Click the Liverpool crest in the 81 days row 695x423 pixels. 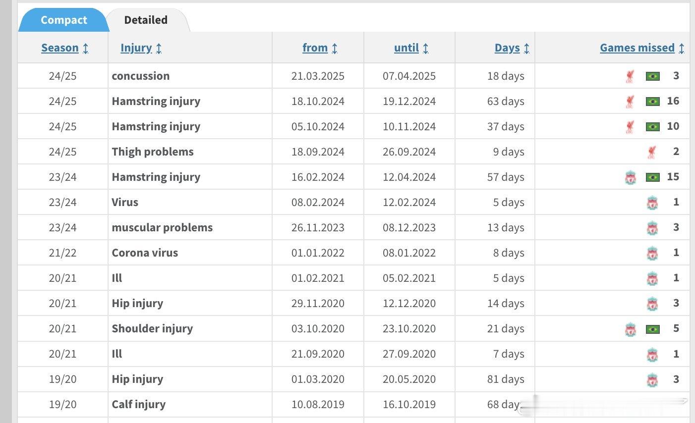pos(652,379)
